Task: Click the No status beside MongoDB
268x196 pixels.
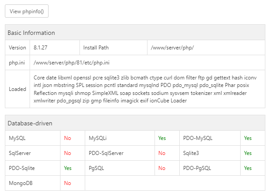Action: point(67,183)
